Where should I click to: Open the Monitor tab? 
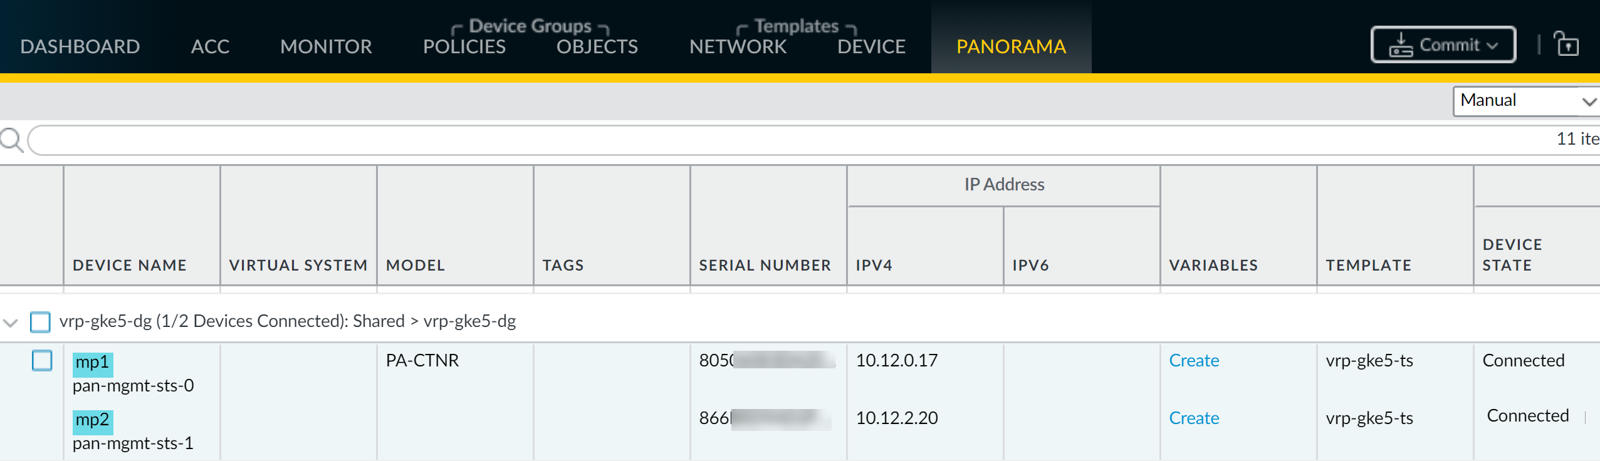click(x=326, y=46)
